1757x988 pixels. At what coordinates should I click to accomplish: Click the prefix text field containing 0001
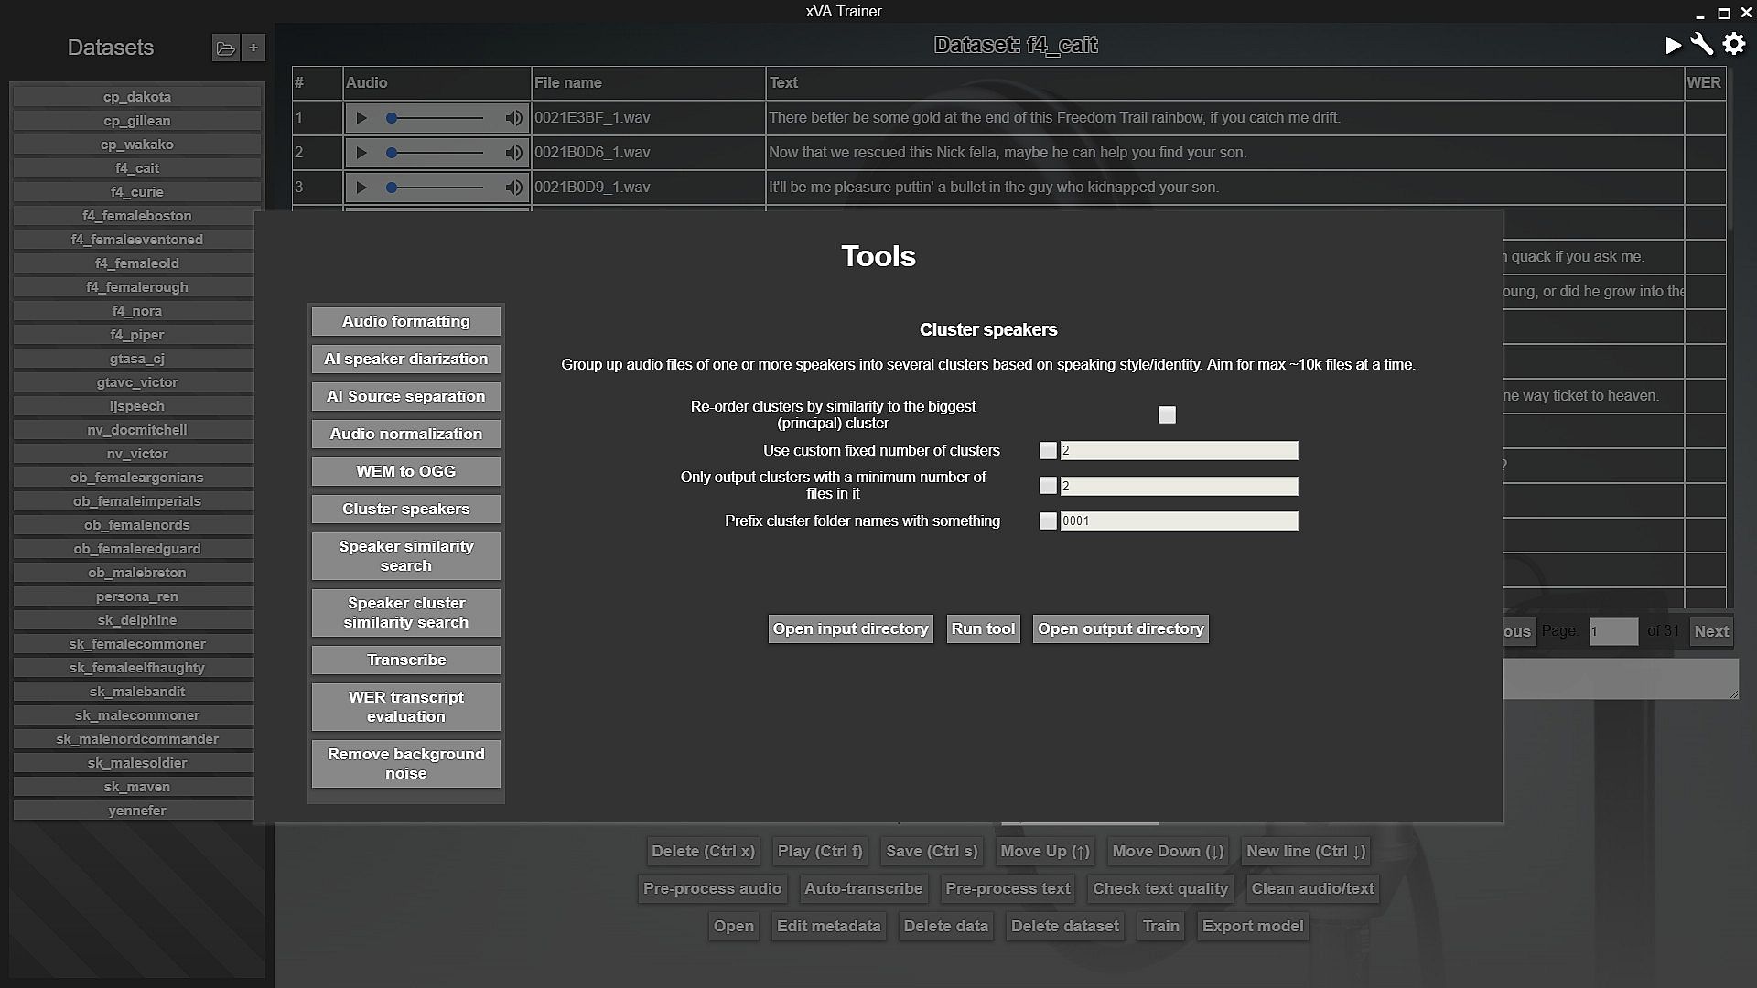(1179, 521)
